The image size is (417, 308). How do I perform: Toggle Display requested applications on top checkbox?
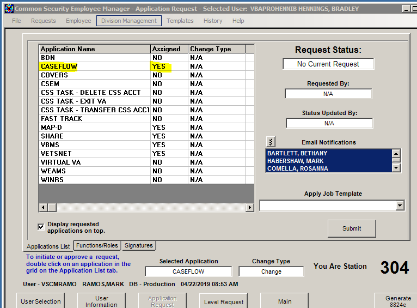click(41, 227)
